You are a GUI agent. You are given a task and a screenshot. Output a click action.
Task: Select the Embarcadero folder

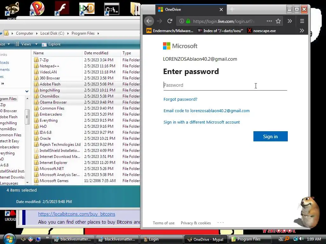(51, 114)
